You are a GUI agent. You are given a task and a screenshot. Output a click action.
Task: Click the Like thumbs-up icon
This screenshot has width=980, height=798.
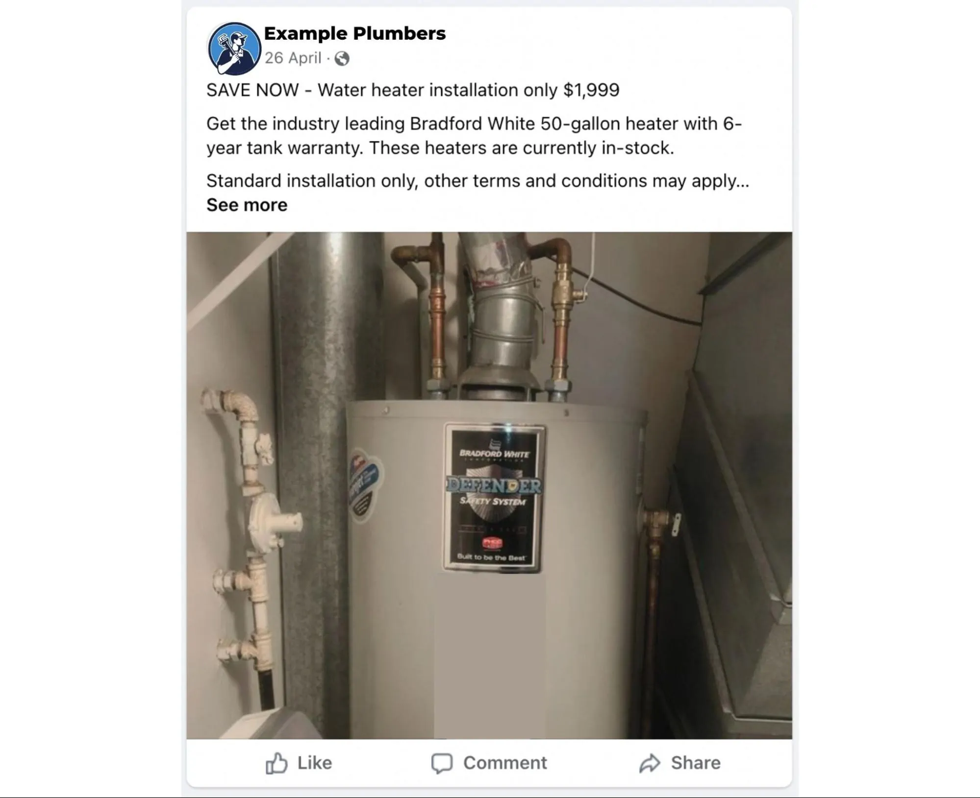[276, 763]
